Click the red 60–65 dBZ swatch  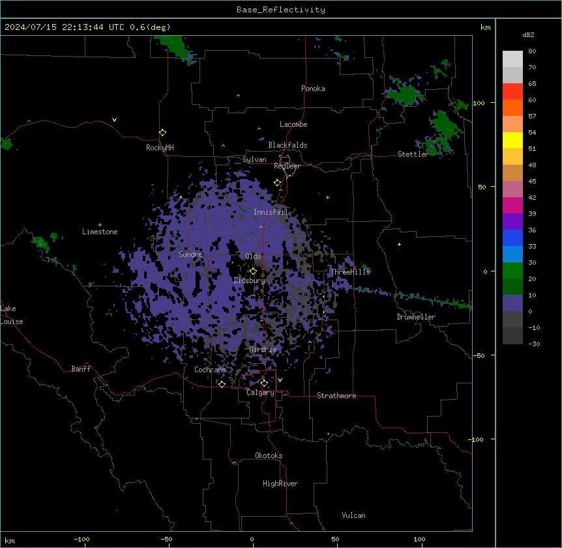512,92
